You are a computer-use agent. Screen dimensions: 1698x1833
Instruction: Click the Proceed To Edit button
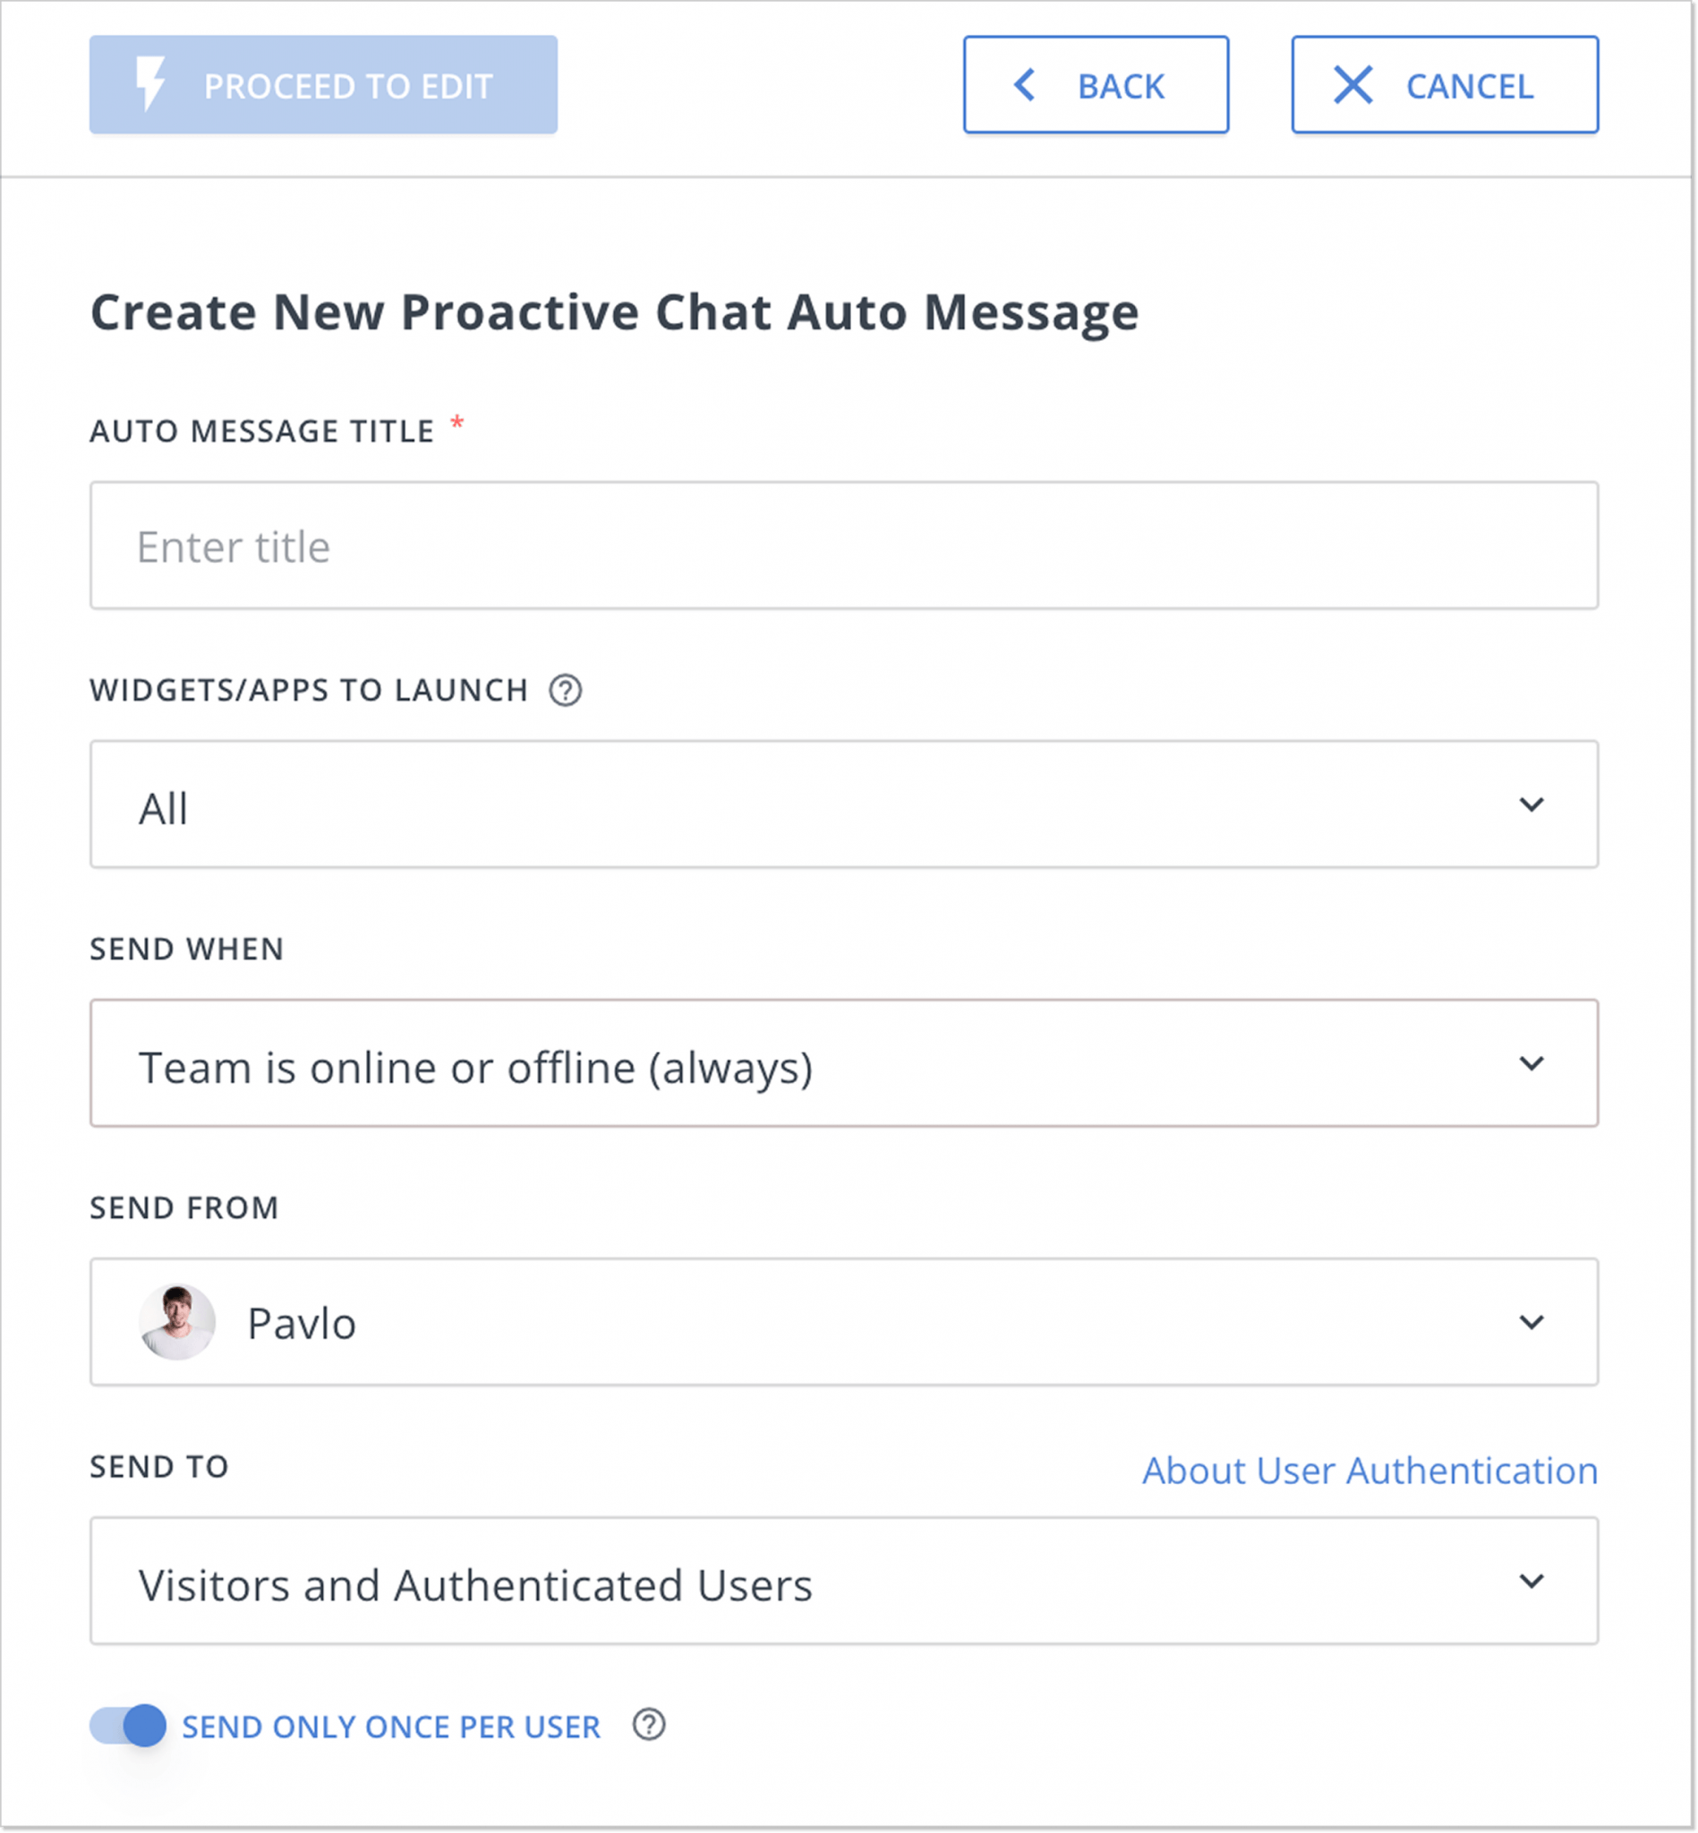(322, 84)
